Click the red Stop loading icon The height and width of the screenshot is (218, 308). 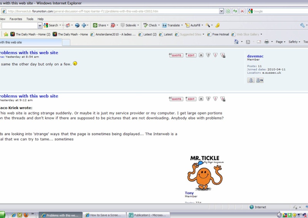pos(242,11)
